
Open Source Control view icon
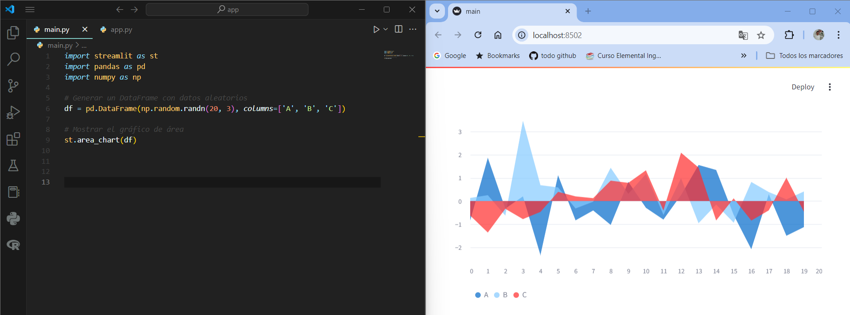pyautogui.click(x=13, y=85)
